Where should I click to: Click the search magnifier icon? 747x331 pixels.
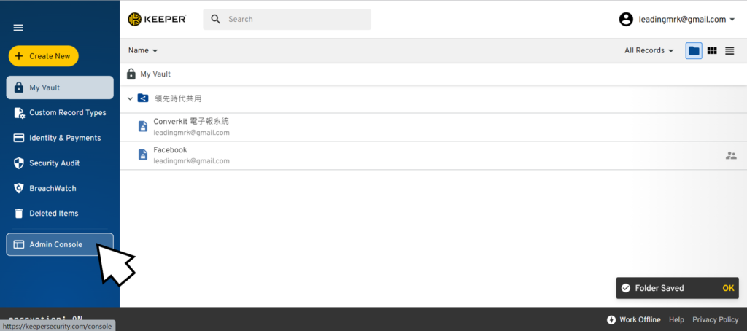point(216,19)
